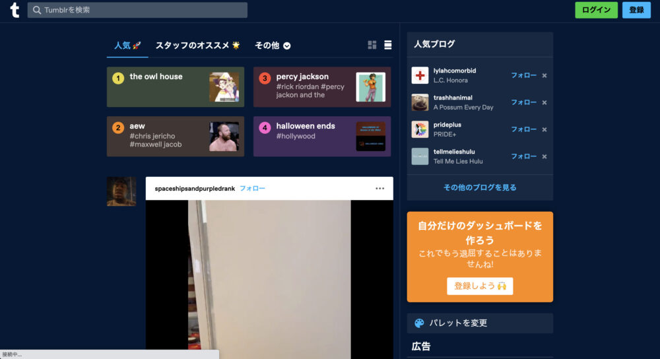660x359 pixels.
Task: Click the #rick riordan tag text
Action: coord(298,86)
